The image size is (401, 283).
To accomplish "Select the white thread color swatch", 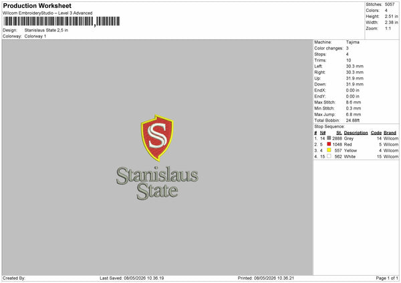I will click(x=329, y=156).
